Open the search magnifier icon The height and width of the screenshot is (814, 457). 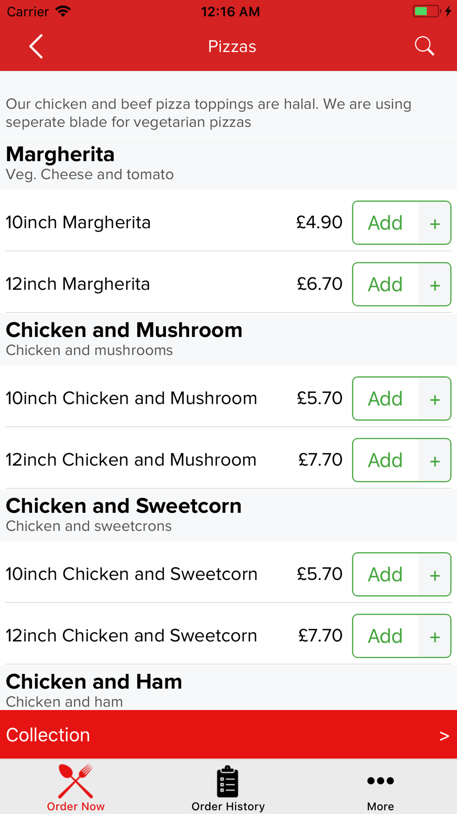[424, 46]
